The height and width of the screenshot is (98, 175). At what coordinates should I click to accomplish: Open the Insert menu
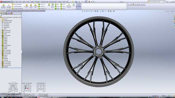click(x=24, y=2)
